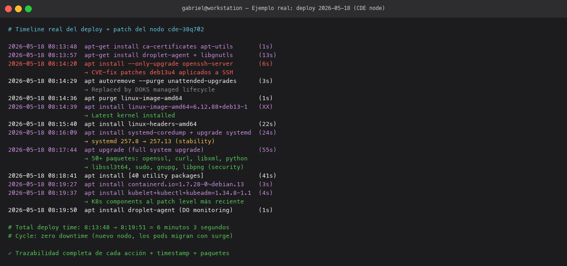Image resolution: width=567 pixels, height=266 pixels.
Task: Click 'apt autoremove --purge unattended-upgrades'
Action: pos(161,81)
